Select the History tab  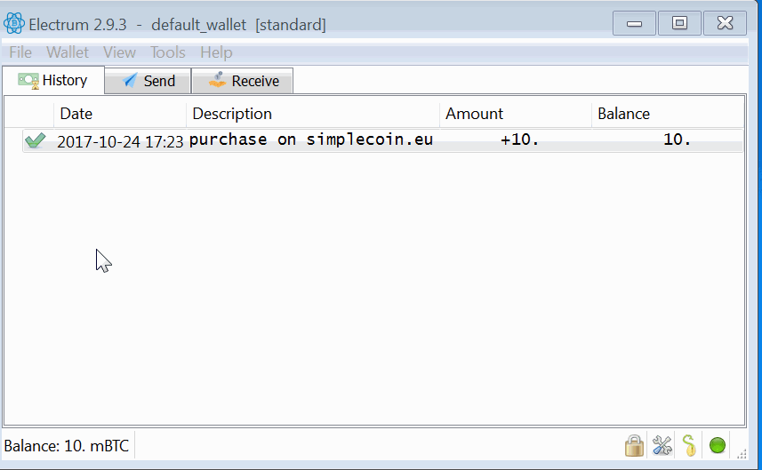(x=53, y=80)
